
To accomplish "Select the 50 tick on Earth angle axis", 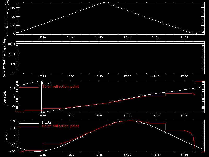I will point(13,26).
